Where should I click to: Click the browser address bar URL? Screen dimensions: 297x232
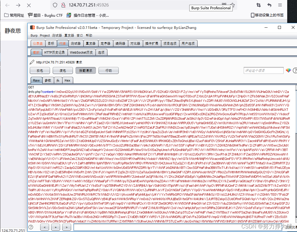click(89, 5)
